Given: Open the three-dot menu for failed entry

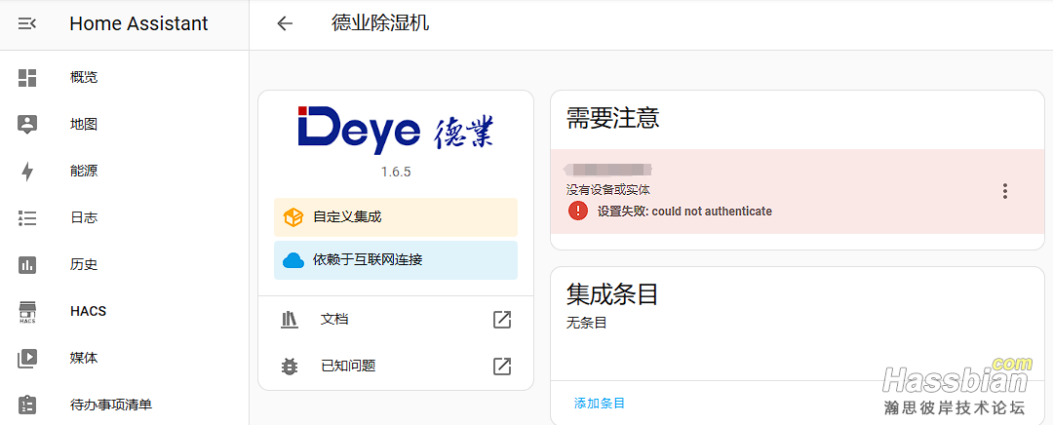Looking at the screenshot, I should click(1004, 191).
